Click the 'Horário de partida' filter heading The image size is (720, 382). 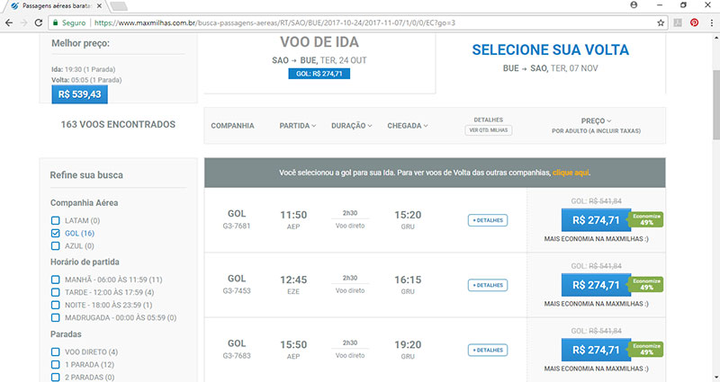tap(85, 262)
